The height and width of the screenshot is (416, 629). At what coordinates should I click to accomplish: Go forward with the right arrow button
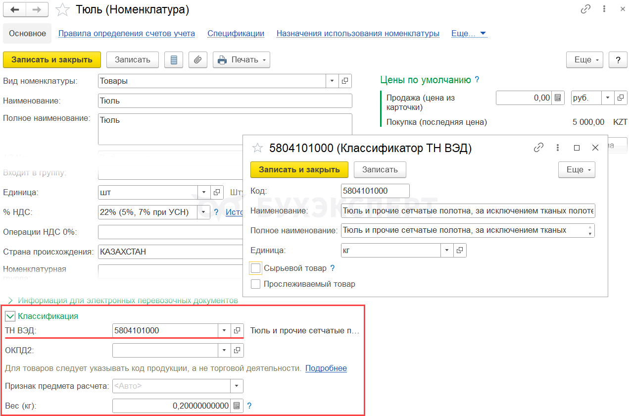(x=37, y=9)
